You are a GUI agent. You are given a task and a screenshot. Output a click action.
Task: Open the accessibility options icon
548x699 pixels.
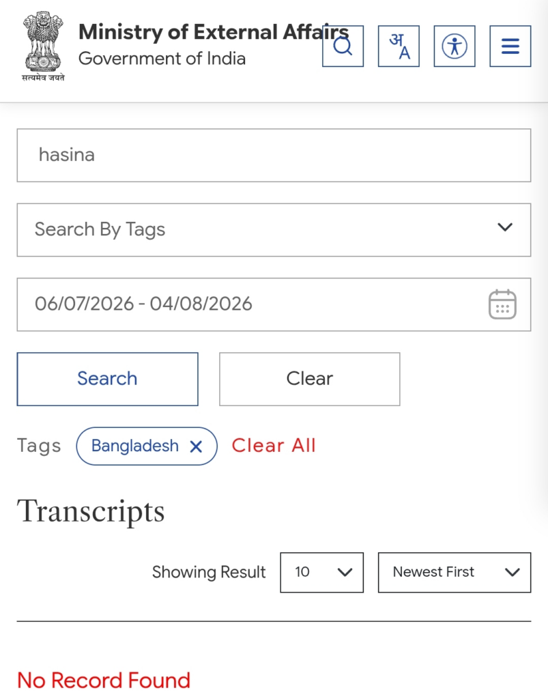455,46
